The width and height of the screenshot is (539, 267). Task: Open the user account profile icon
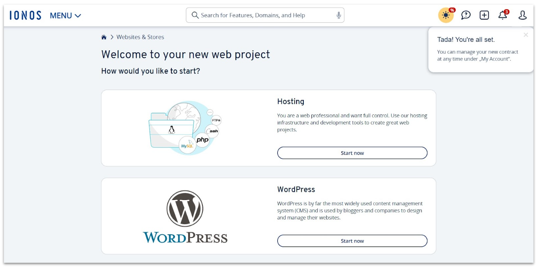click(x=523, y=15)
